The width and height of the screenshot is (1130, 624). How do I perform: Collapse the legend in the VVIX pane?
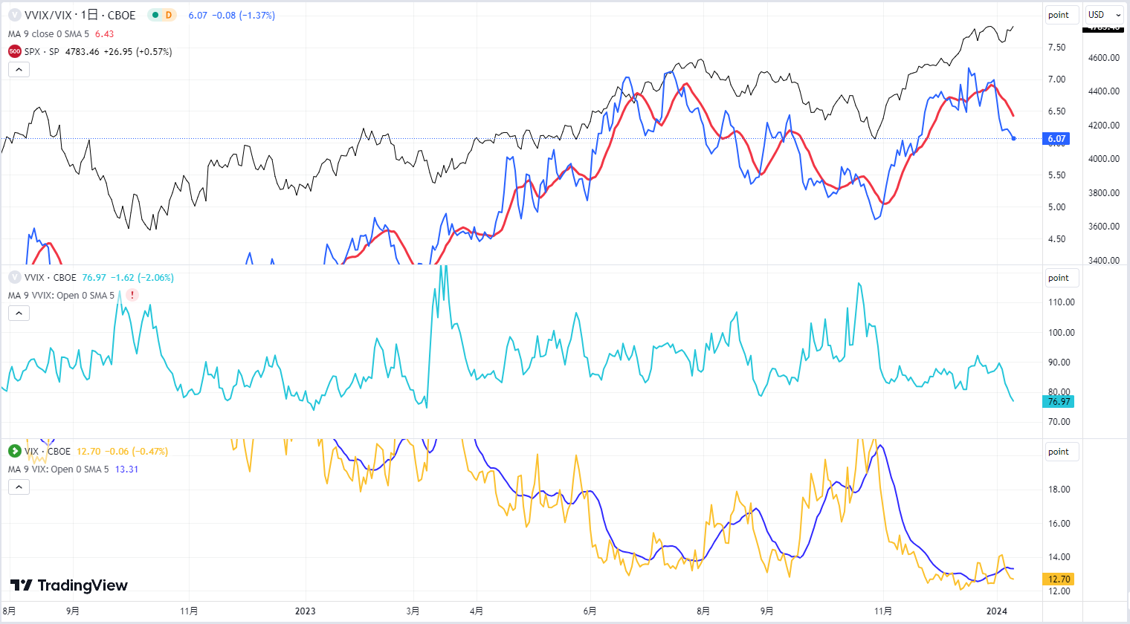(19, 313)
